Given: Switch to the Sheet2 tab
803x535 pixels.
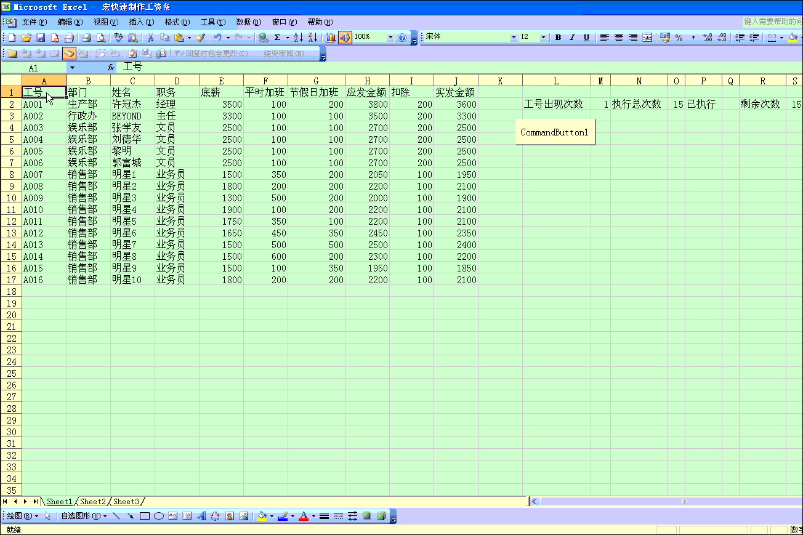Looking at the screenshot, I should click(x=92, y=502).
